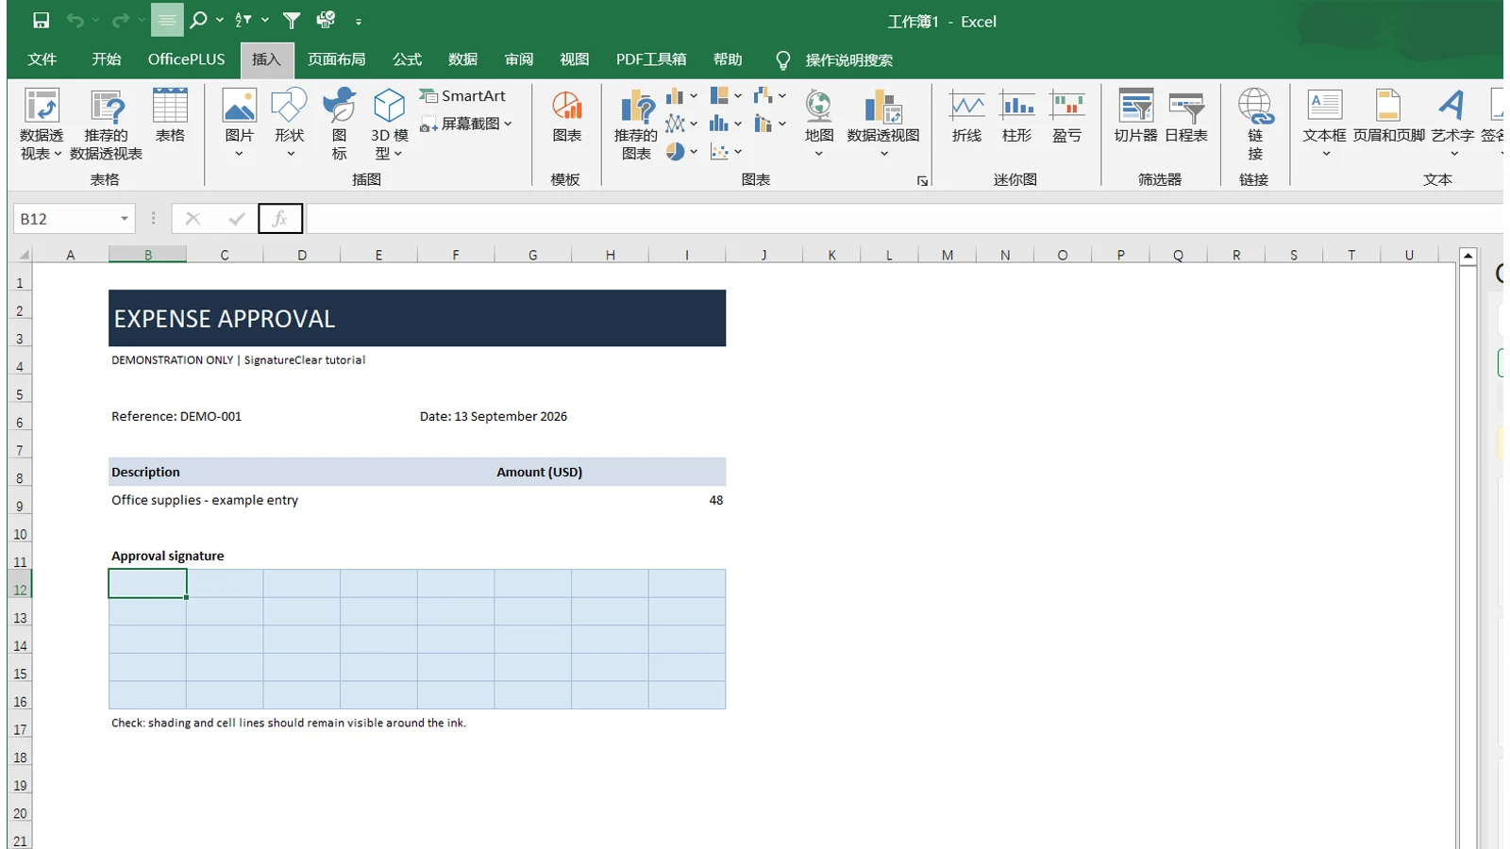Click into the formula bar
The image size is (1510, 849).
tap(903, 219)
